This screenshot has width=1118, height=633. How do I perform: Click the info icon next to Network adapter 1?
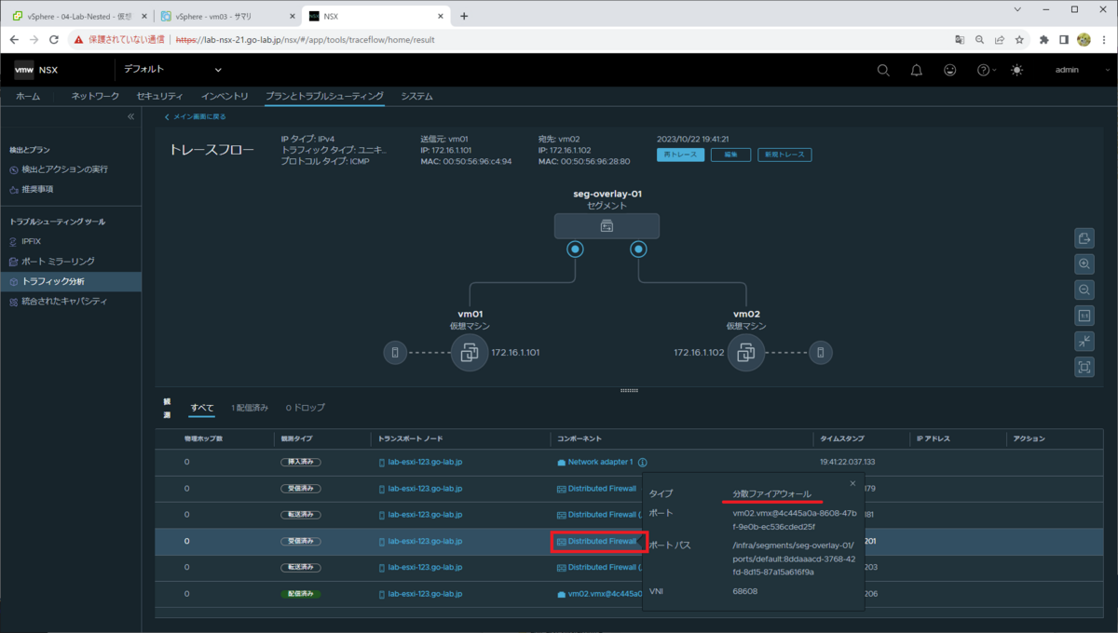coord(643,462)
